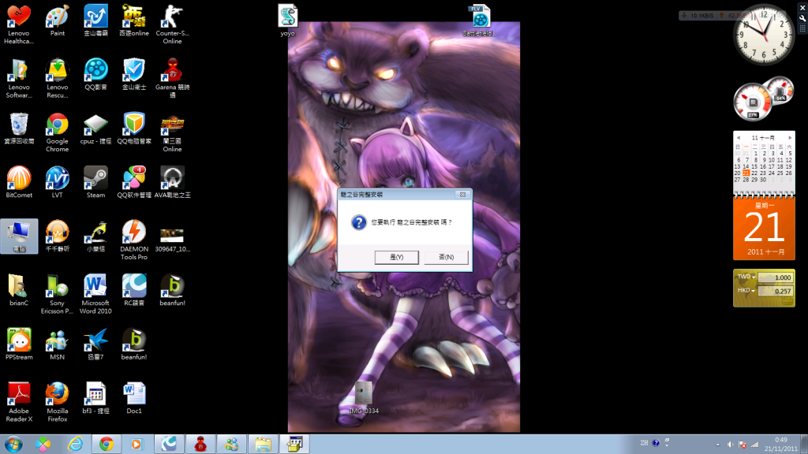Close the installer confirmation dialog
This screenshot has height=454, width=808.
[x=462, y=195]
